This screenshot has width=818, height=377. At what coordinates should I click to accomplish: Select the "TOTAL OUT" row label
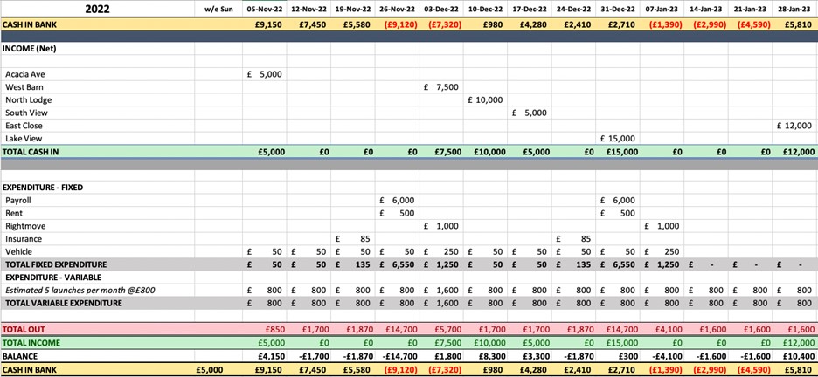tap(24, 329)
